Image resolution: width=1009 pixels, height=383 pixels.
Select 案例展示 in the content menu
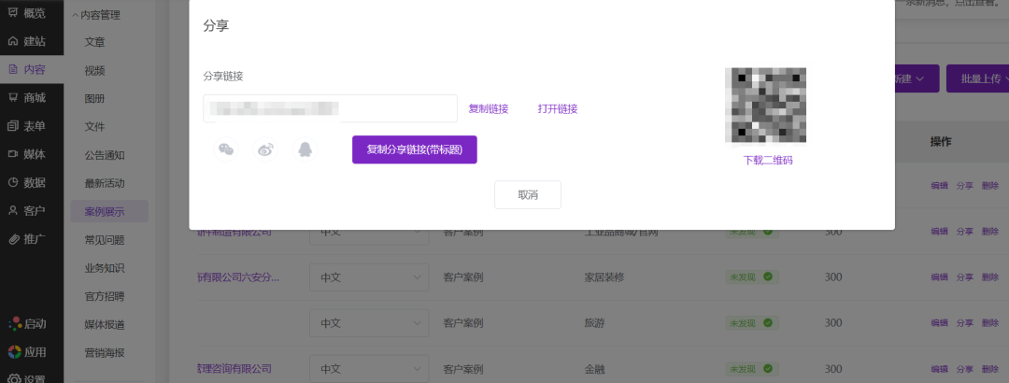coord(104,212)
